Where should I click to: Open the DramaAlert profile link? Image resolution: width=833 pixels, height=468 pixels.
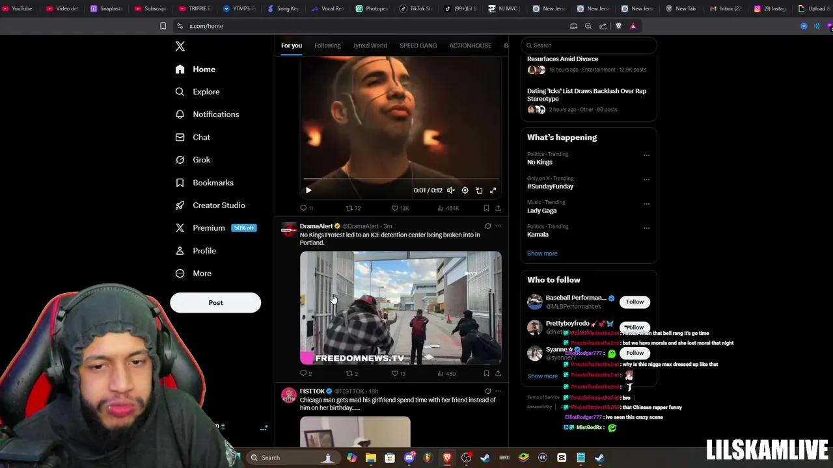[316, 226]
